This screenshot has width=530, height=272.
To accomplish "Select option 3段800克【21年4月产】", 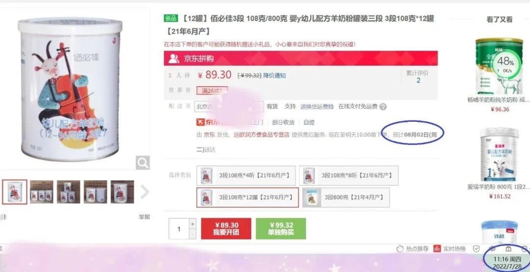I will pos(346,198).
